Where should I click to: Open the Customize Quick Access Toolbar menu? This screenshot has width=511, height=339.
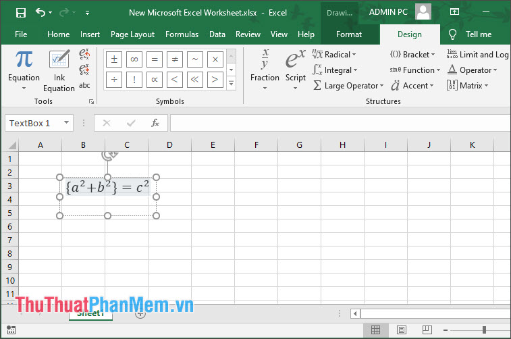tap(87, 13)
